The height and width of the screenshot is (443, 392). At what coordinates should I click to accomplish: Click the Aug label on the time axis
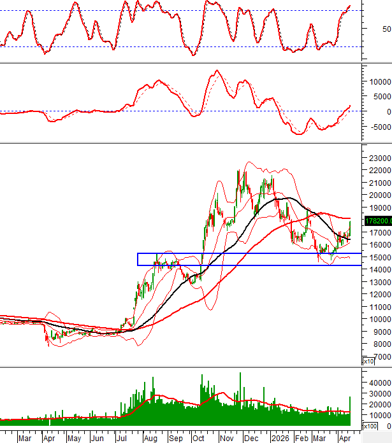150,439
